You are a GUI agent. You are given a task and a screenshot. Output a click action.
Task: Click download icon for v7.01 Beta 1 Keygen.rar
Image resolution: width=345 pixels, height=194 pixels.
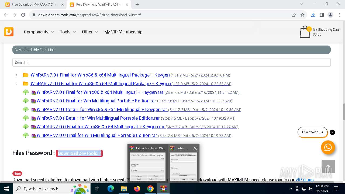pos(26,110)
